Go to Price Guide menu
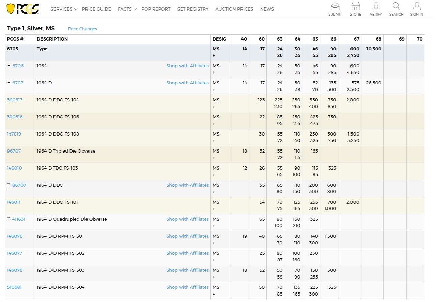 pos(96,9)
